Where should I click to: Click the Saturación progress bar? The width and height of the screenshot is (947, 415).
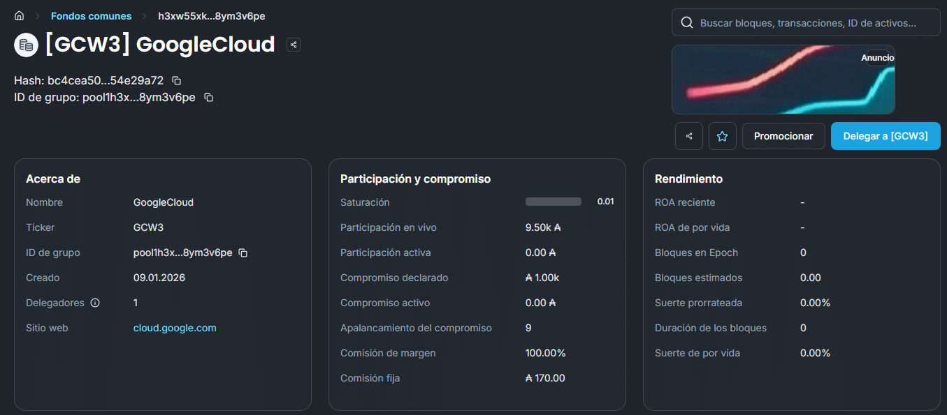(x=553, y=201)
